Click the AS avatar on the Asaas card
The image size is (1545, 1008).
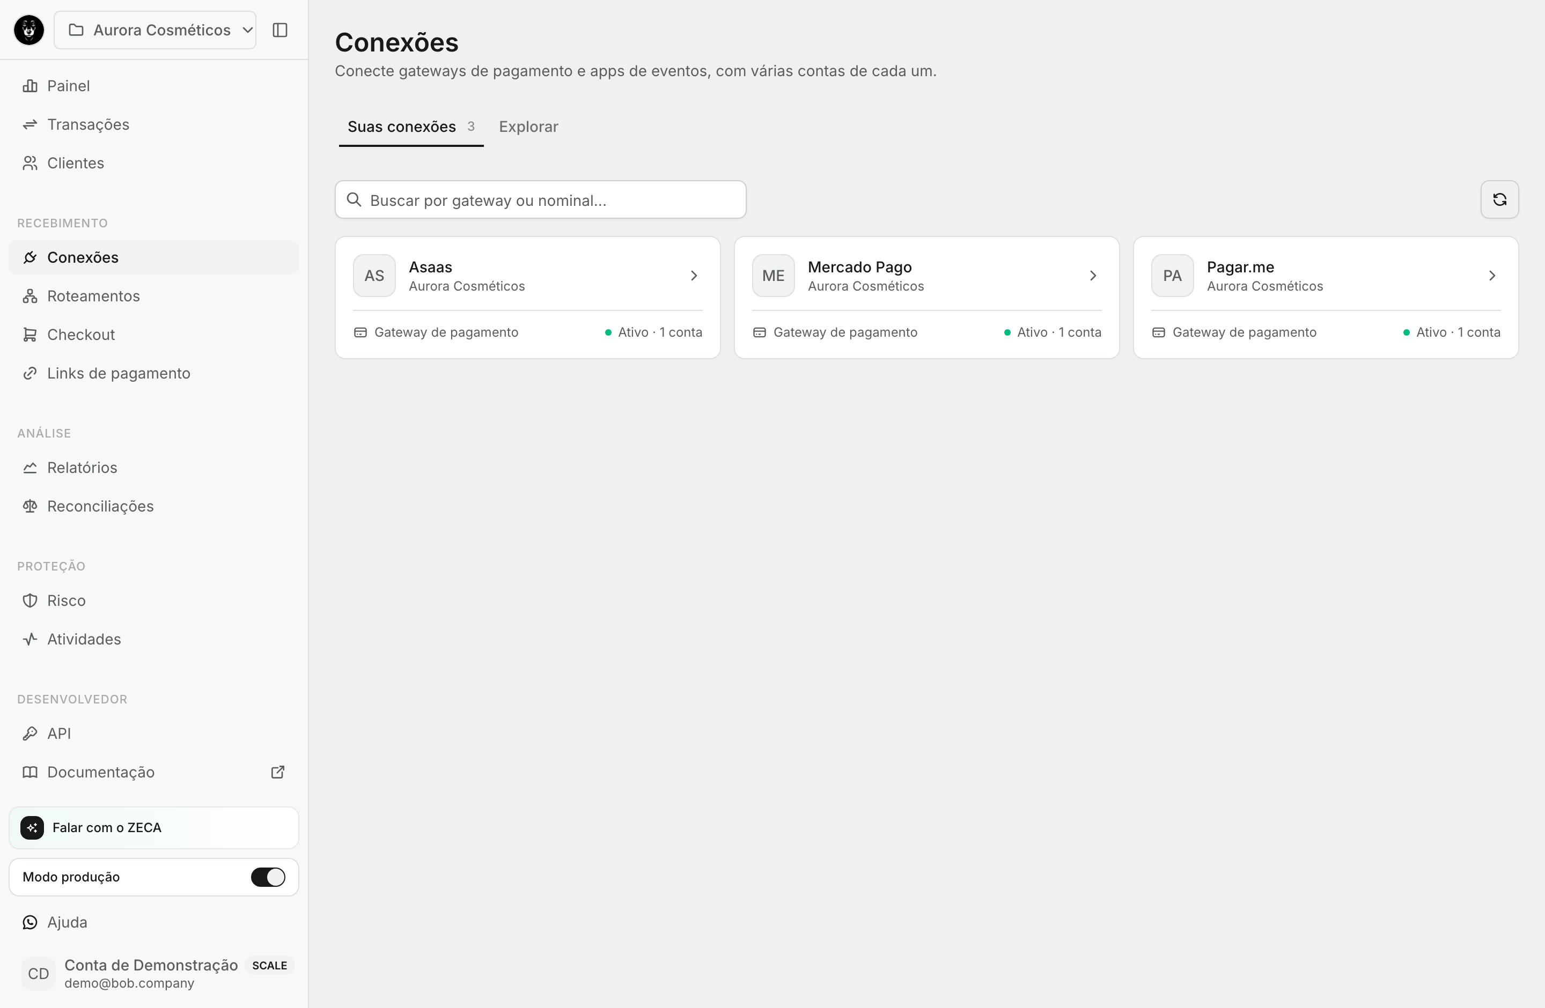374,276
